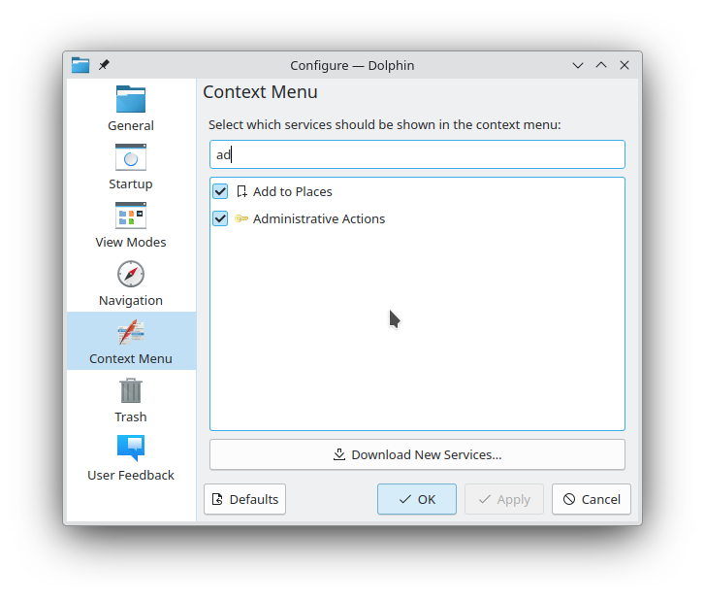Open the Startup settings page
The height and width of the screenshot is (600, 705).
click(131, 166)
